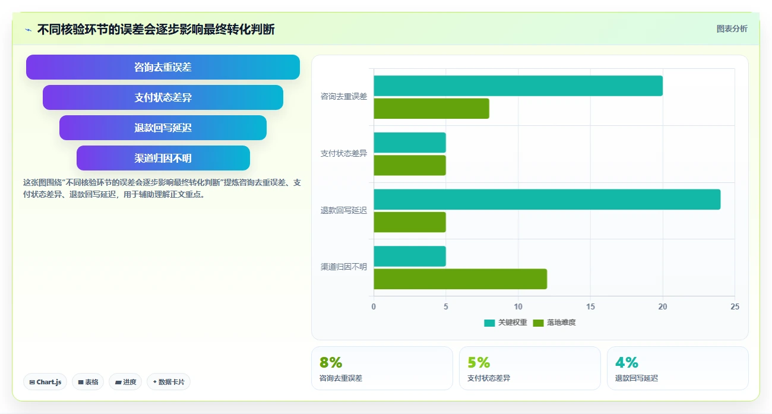Click the 关键权重 bar for 渠道归因不明
772x414 pixels.
click(410, 256)
